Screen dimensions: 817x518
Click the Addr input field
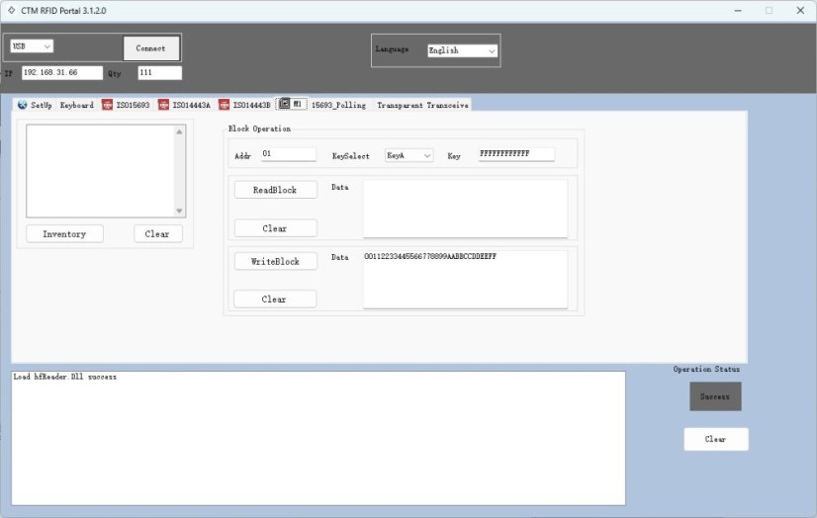(288, 154)
